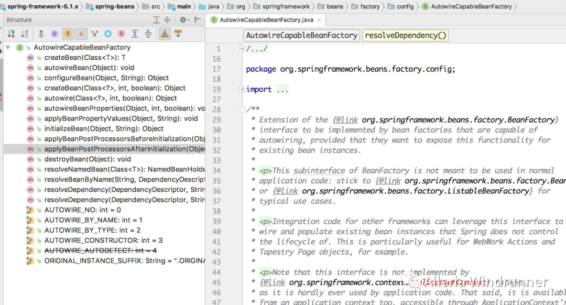Close the AutowireCapableBeanFactory.java tab
This screenshot has height=305, width=566.
click(318, 20)
